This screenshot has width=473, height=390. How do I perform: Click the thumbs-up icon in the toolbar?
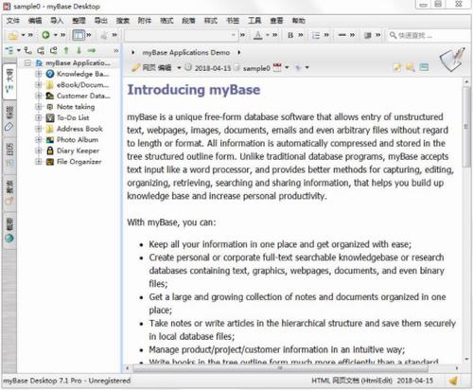coord(104,35)
